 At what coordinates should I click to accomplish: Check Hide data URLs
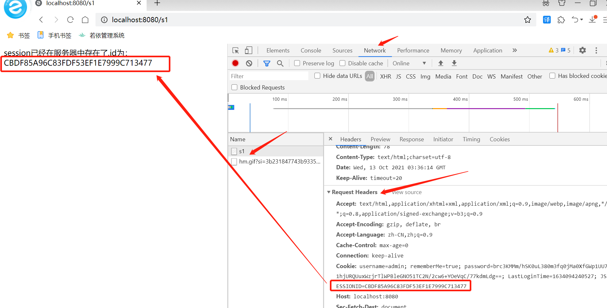(317, 76)
